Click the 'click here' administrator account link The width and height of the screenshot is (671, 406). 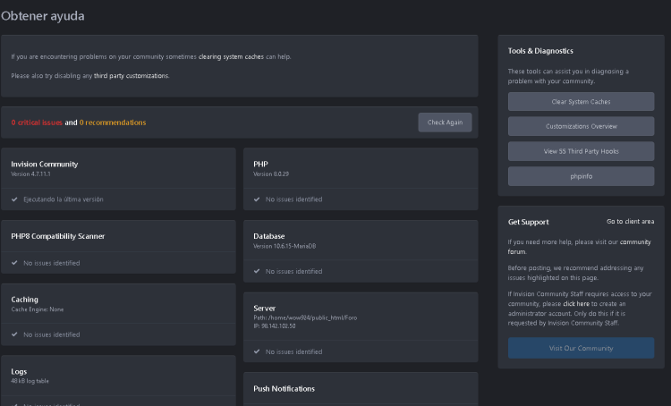pyautogui.click(x=576, y=303)
